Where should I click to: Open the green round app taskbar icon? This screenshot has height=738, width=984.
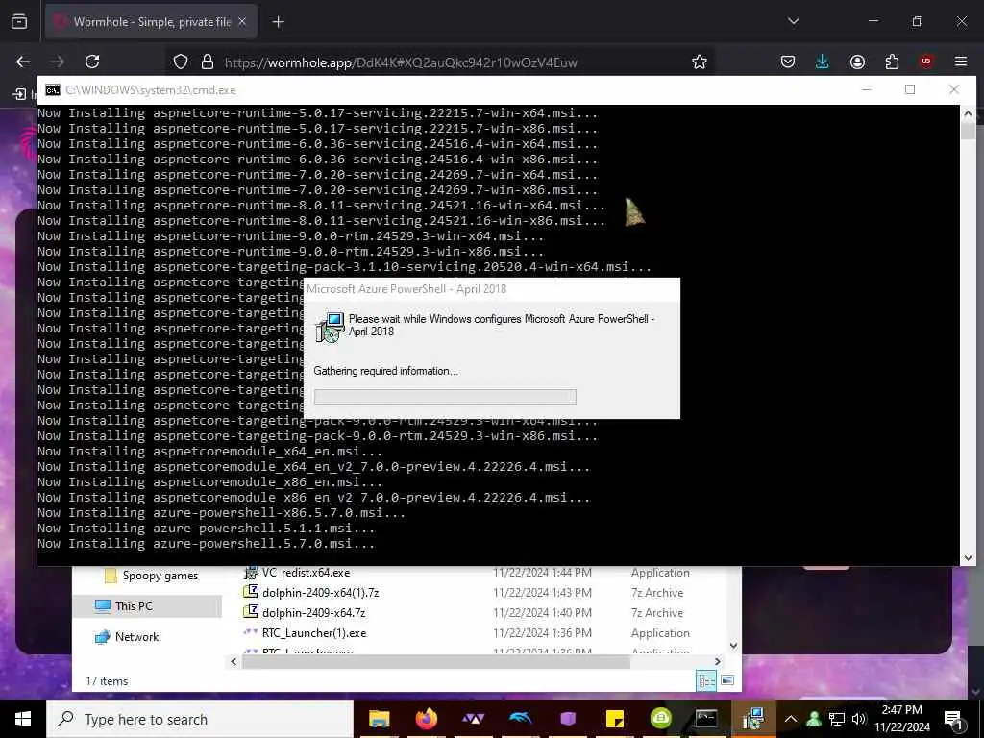pyautogui.click(x=661, y=719)
